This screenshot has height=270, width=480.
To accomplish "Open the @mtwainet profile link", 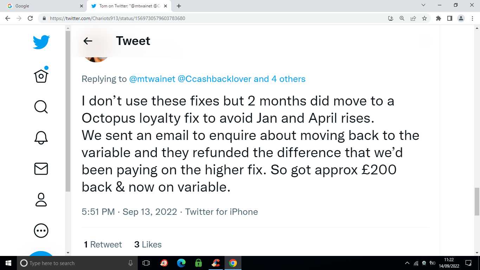I will point(152,79).
